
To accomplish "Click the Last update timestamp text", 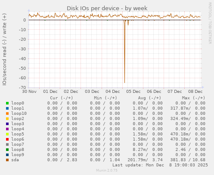I will (x=160, y=165).
